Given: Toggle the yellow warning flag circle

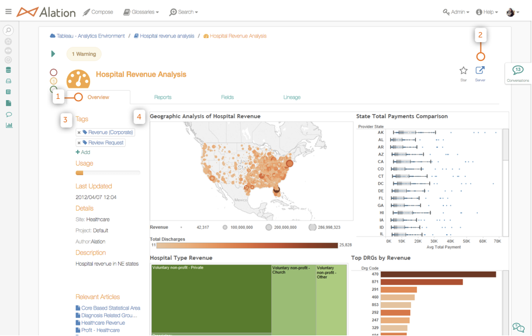Looking at the screenshot, I should pyautogui.click(x=54, y=81).
